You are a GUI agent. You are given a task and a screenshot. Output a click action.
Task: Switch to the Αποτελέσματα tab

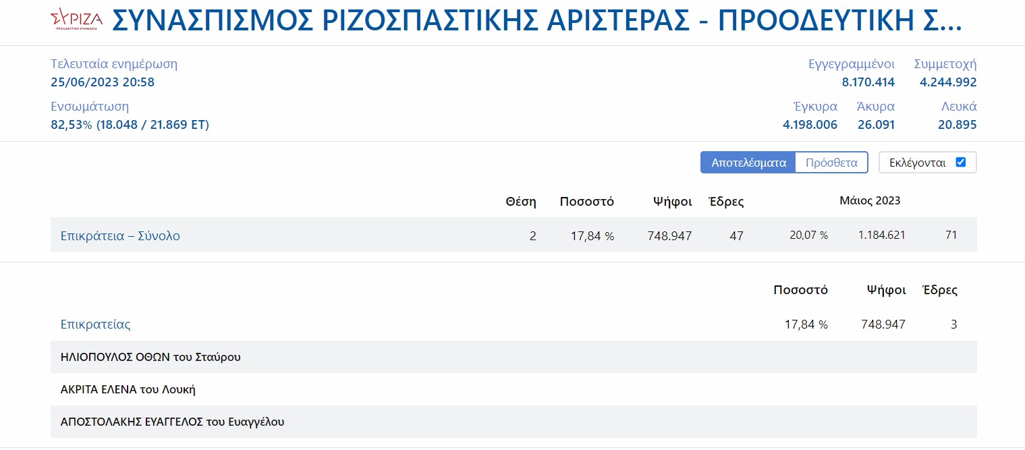click(748, 163)
